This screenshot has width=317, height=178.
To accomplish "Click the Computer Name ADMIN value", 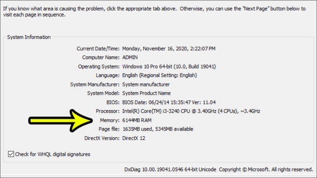I will [130, 57].
